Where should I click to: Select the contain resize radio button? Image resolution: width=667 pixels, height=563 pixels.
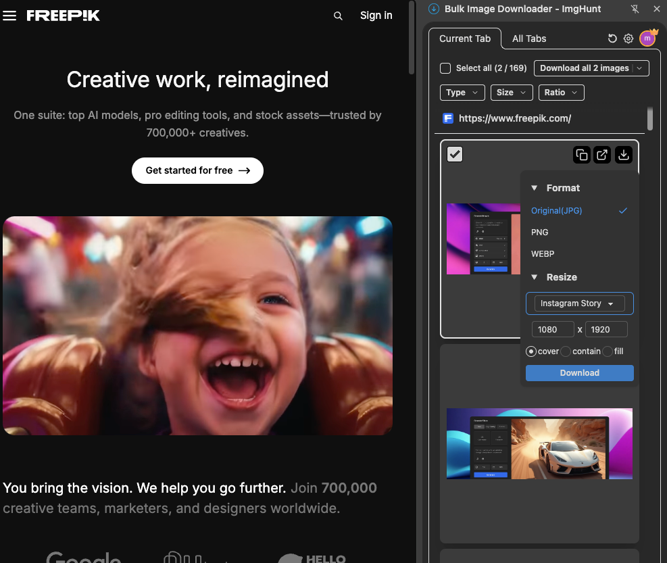pyautogui.click(x=566, y=351)
